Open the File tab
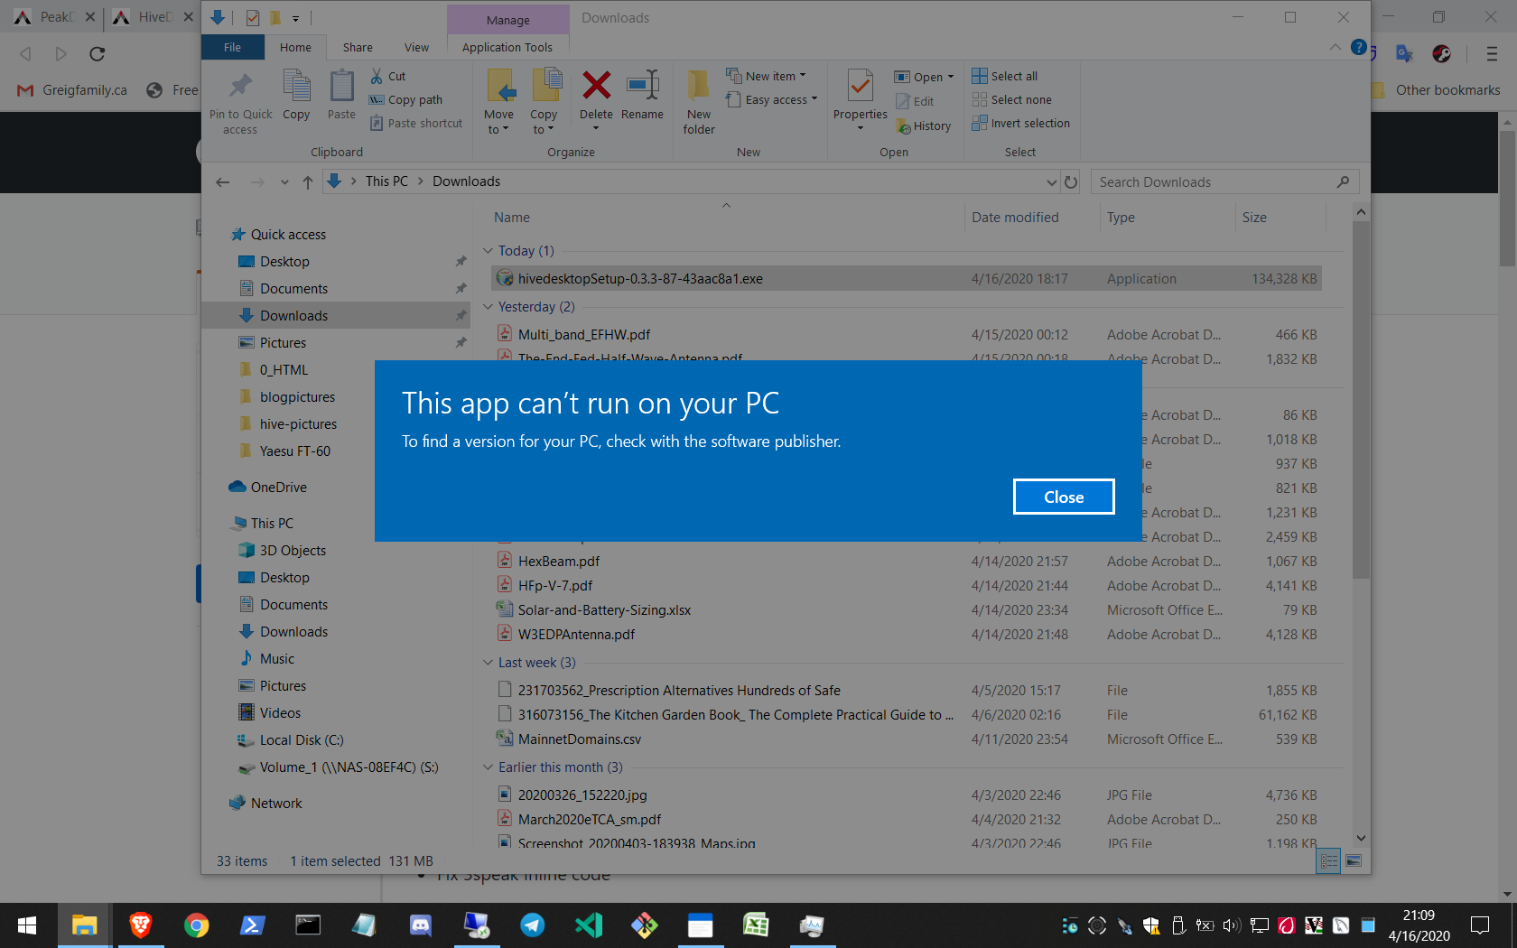The height and width of the screenshot is (948, 1517). point(232,47)
